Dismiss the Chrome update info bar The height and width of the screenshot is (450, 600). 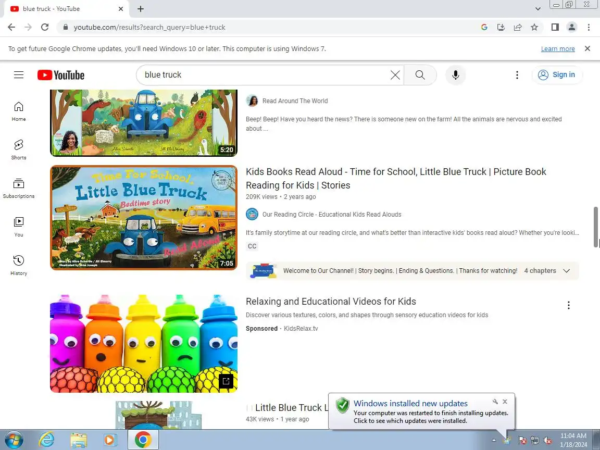point(587,48)
